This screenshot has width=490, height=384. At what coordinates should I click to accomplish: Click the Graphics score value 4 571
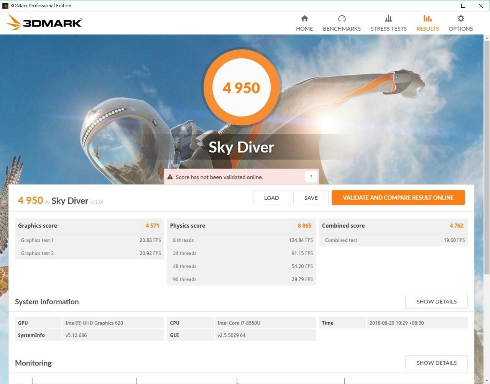point(152,226)
